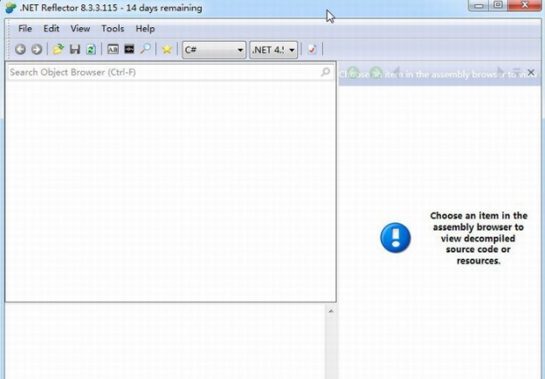Open the View menu
Screen dimensions: 545x379
pos(80,29)
